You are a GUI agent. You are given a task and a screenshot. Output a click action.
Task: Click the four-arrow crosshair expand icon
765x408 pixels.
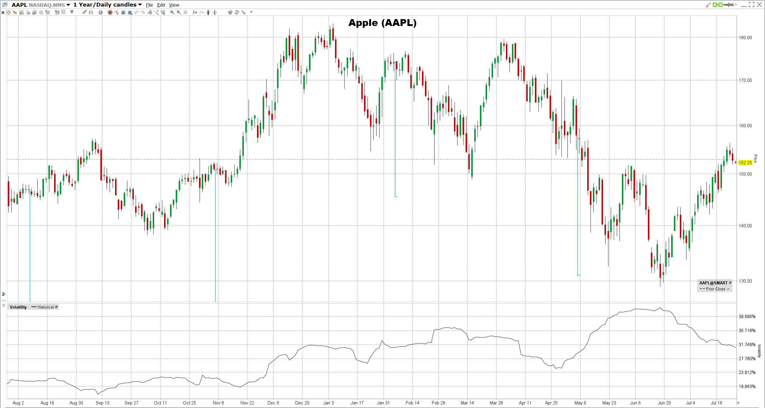8,12
